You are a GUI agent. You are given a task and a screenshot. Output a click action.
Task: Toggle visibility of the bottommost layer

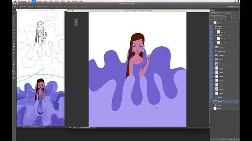(x=212, y=108)
